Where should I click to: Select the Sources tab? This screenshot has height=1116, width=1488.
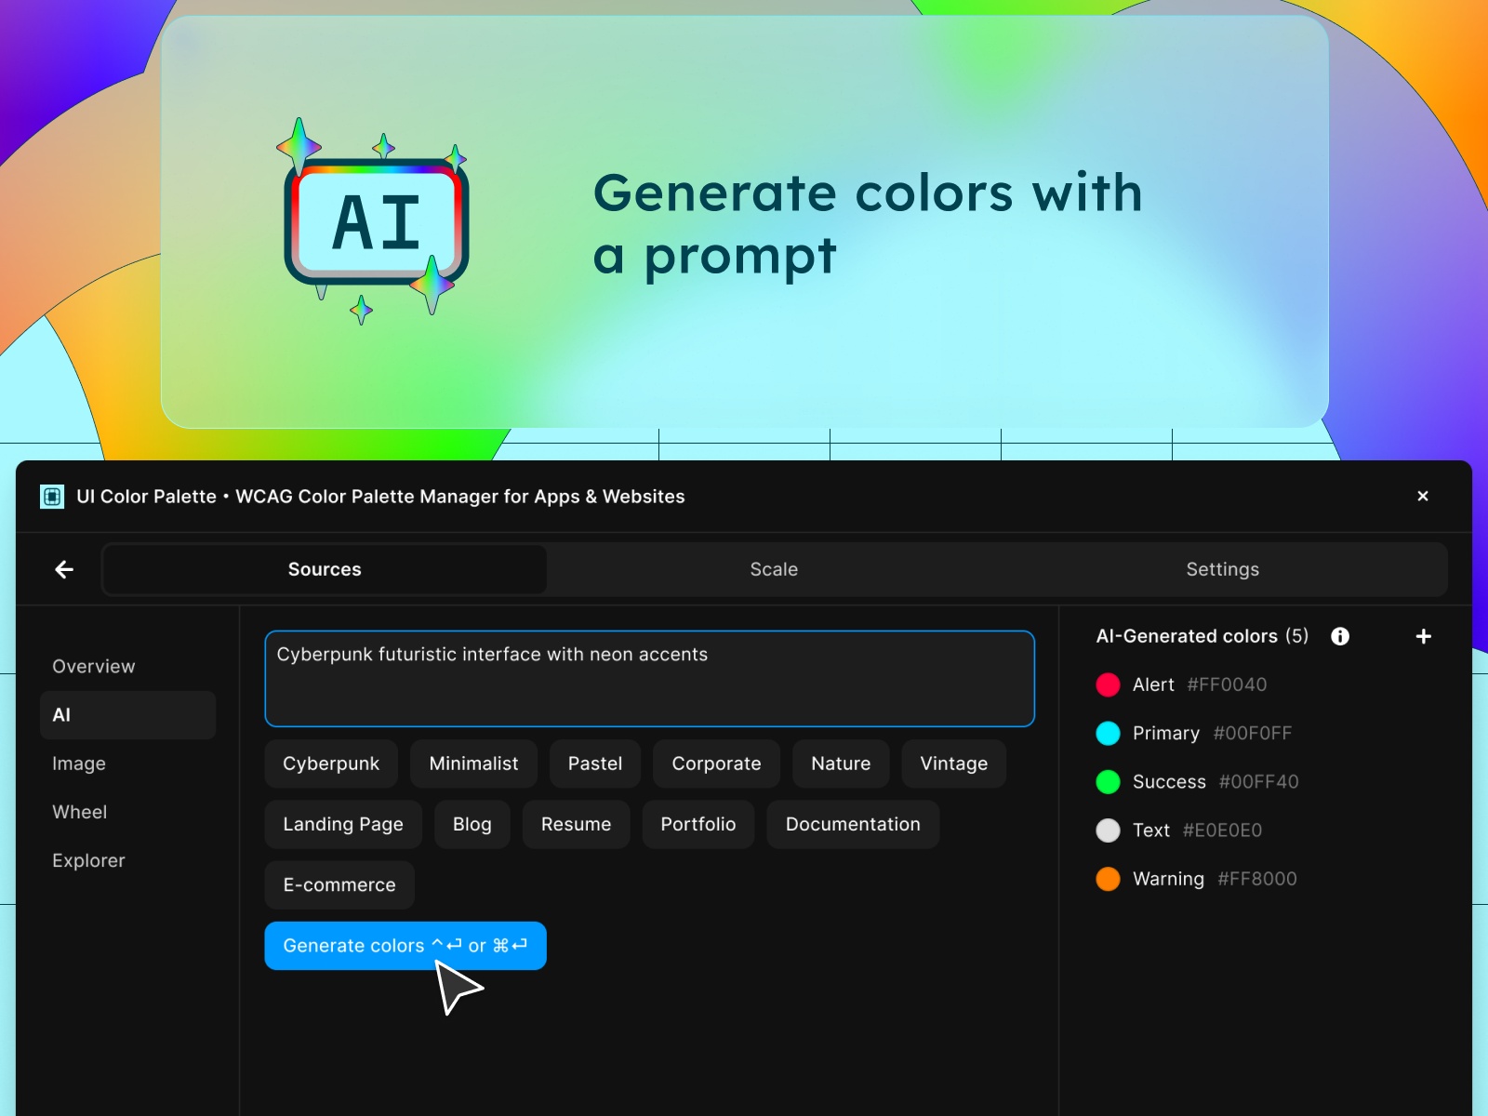click(324, 569)
